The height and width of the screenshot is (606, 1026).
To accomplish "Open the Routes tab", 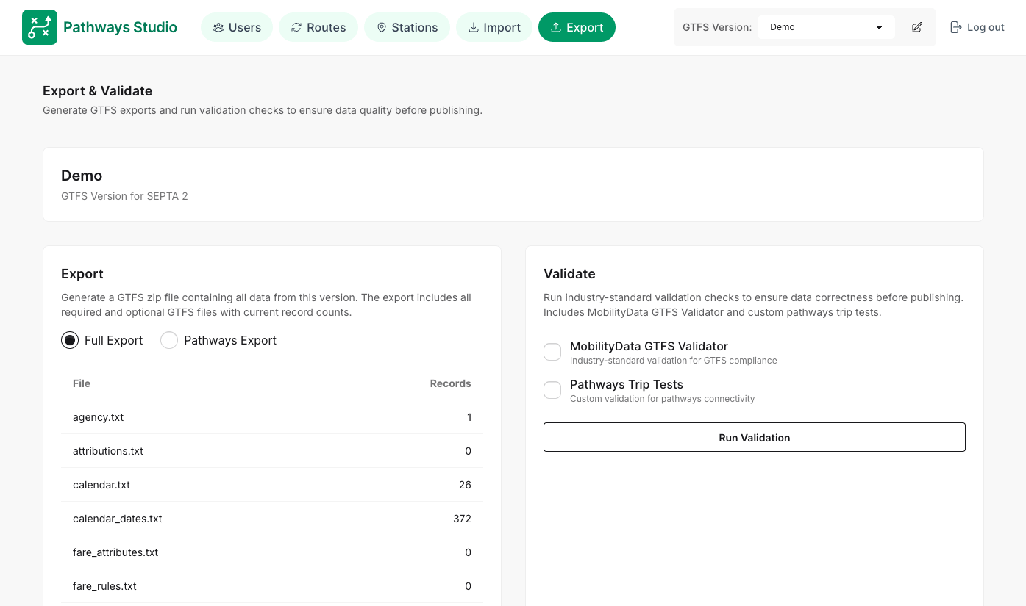I will coord(318,27).
